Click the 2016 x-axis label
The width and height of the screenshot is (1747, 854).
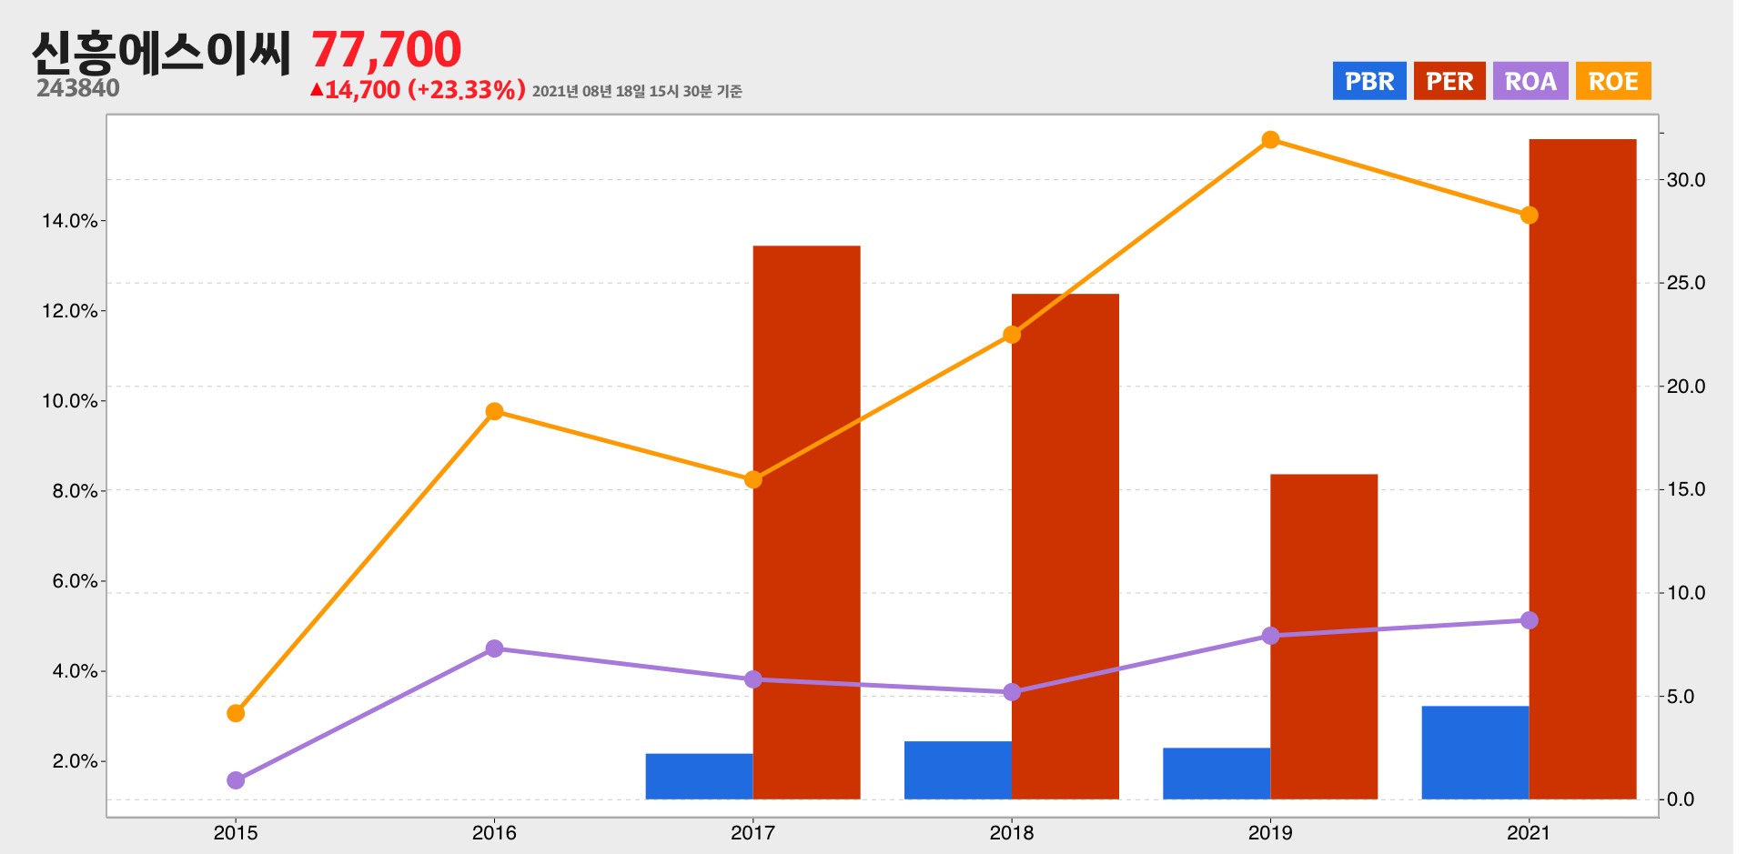[x=494, y=832]
